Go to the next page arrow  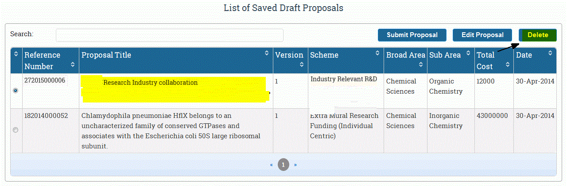pyautogui.click(x=295, y=165)
